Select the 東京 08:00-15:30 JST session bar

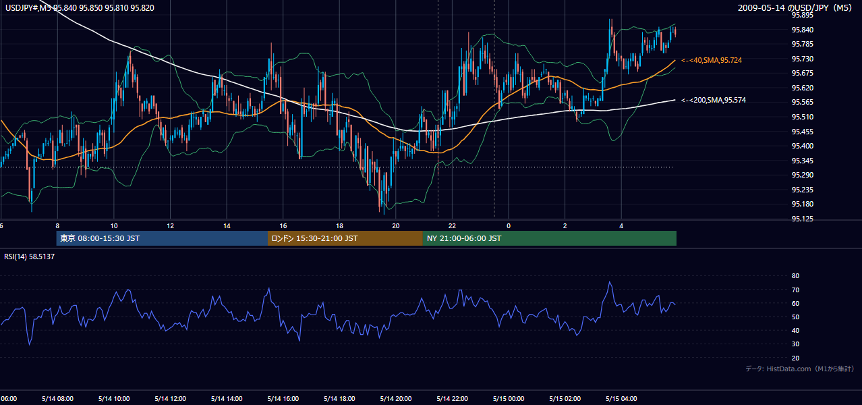[x=162, y=238]
